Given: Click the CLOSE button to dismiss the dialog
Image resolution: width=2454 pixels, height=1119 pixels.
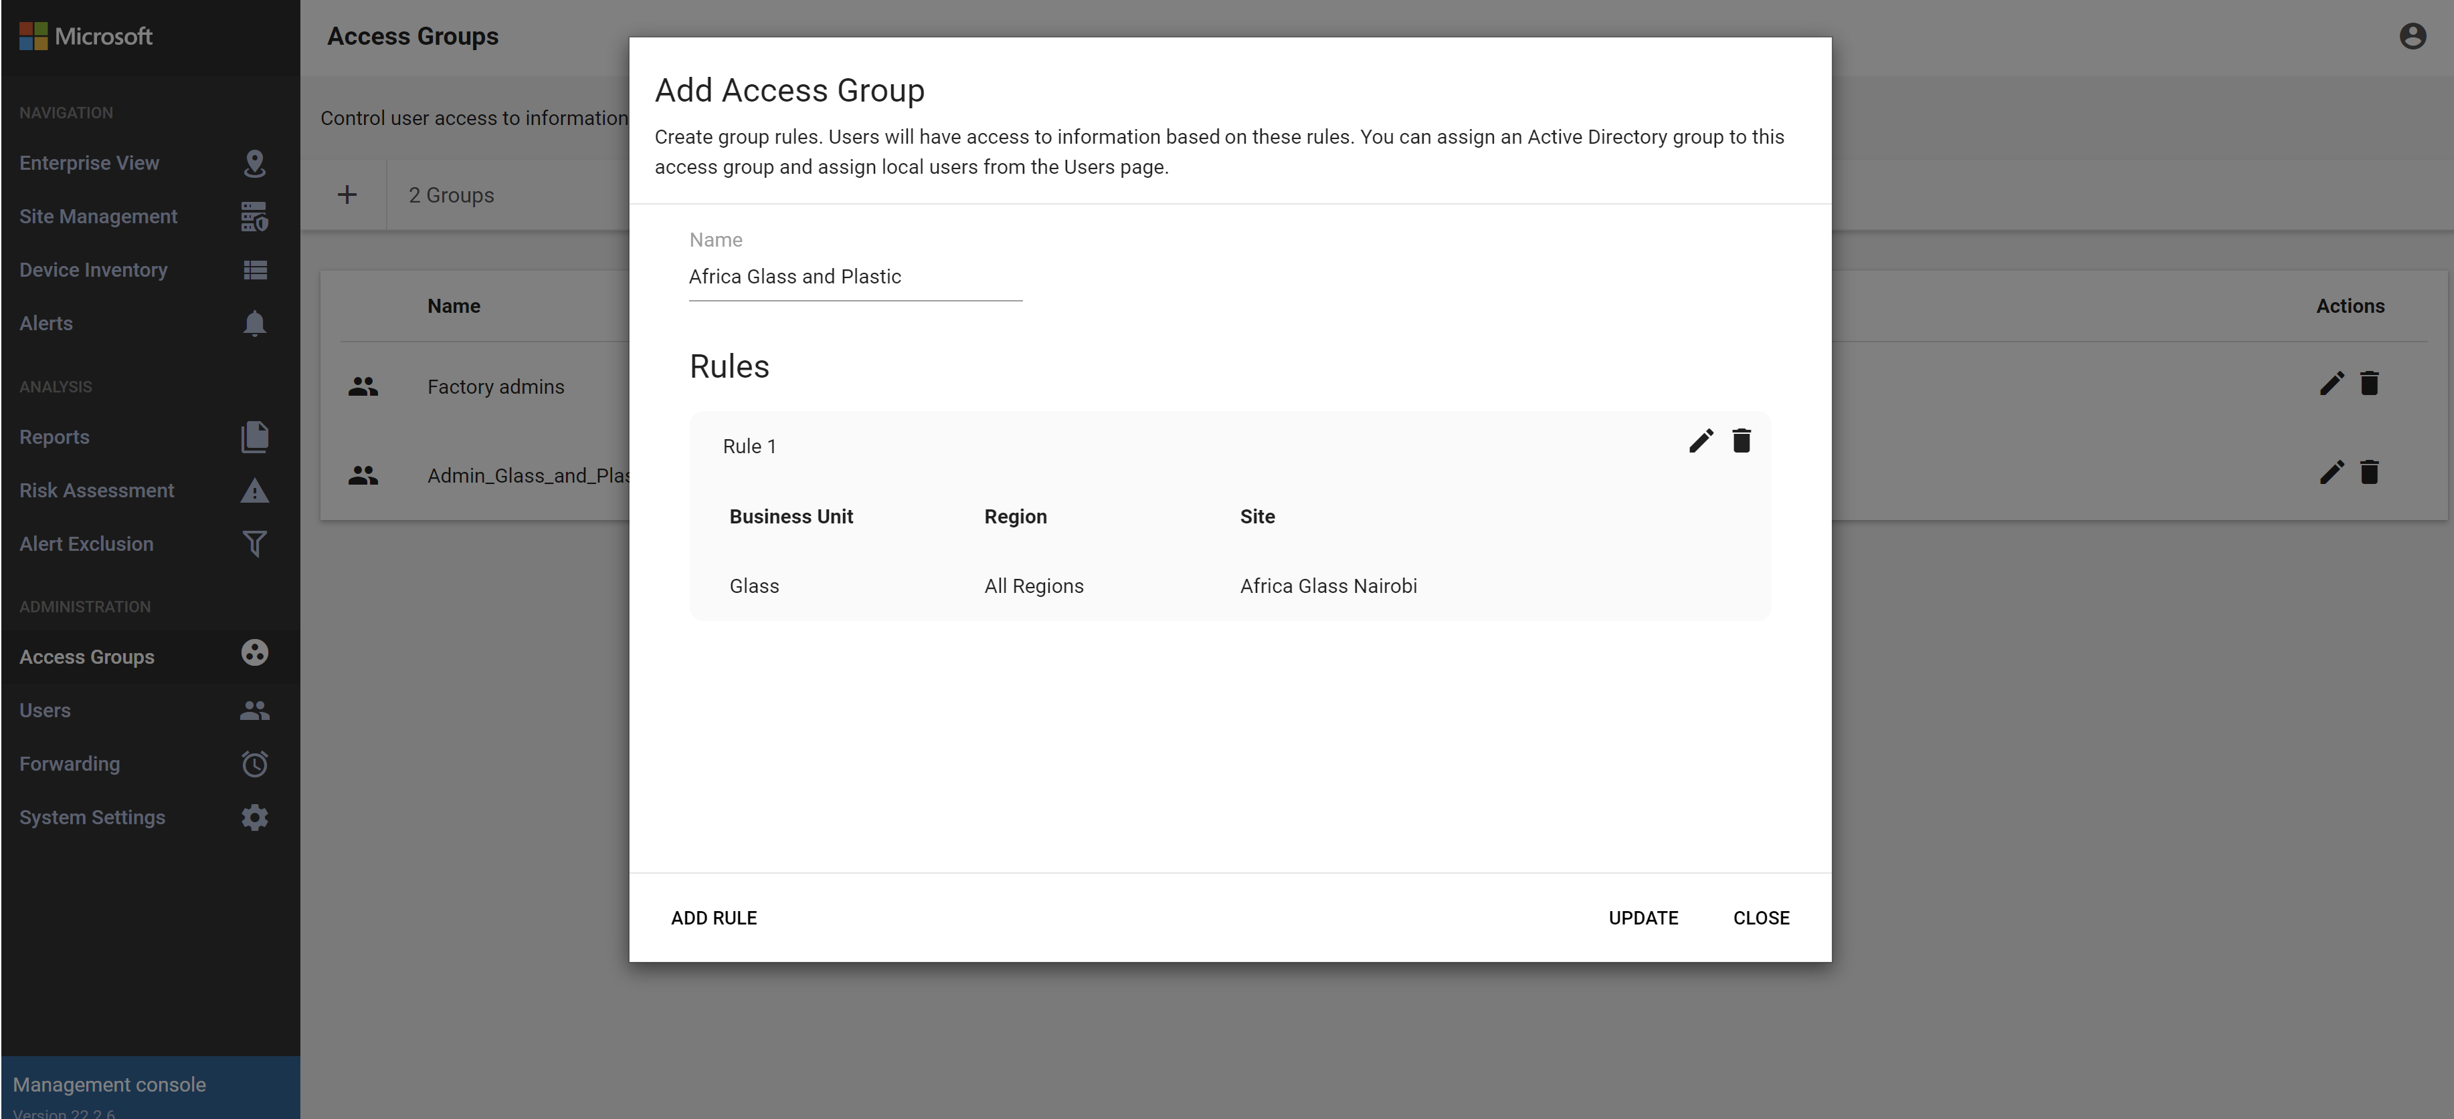Looking at the screenshot, I should click(1760, 918).
